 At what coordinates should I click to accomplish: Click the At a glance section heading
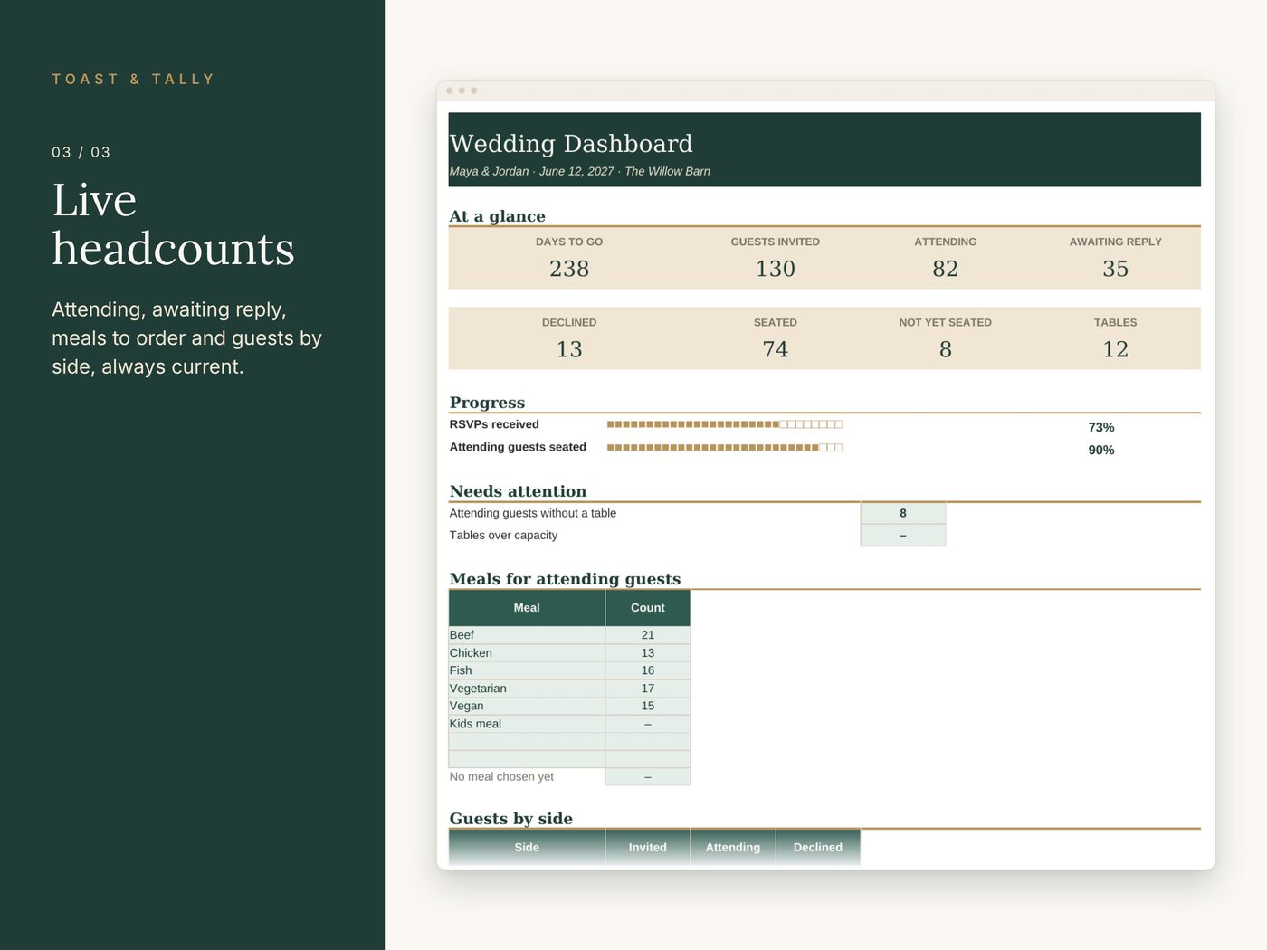click(x=497, y=216)
